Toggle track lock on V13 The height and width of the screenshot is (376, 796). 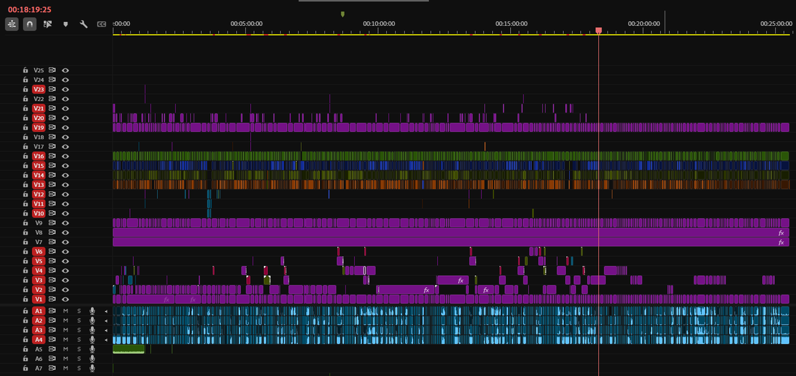(25, 184)
